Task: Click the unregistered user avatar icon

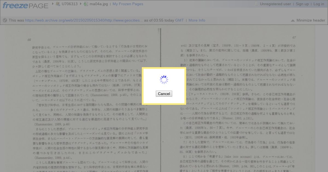Action: click(x=256, y=4)
